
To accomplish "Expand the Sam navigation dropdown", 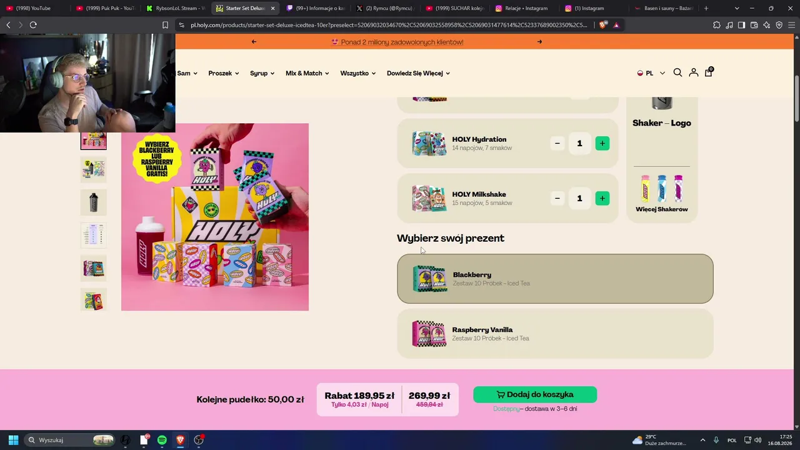I will (187, 73).
